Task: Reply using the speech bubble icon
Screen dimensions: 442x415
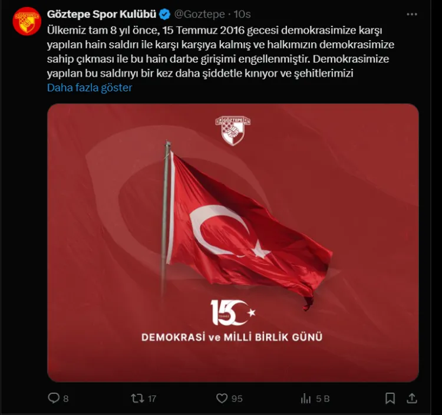Action: point(54,398)
